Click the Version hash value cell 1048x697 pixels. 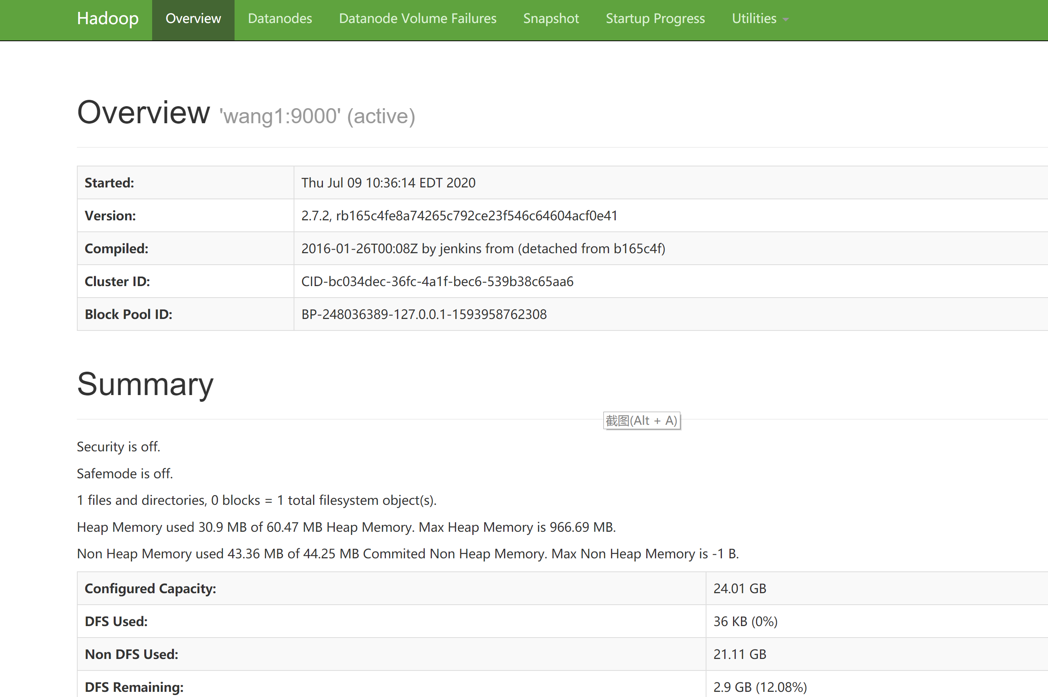point(459,216)
